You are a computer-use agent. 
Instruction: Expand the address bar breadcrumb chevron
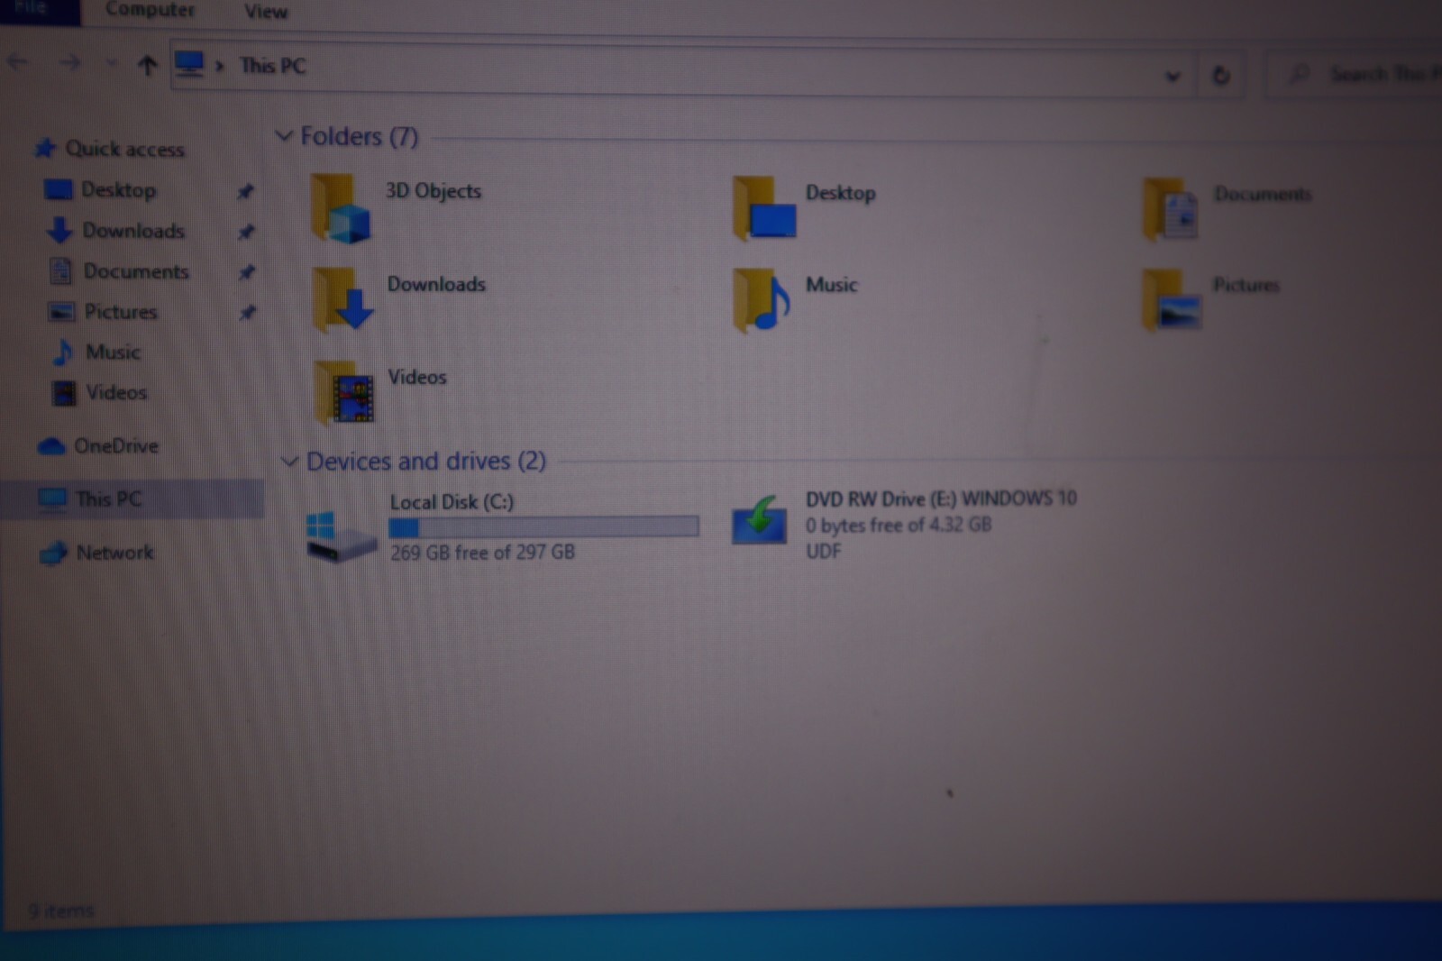pyautogui.click(x=219, y=66)
